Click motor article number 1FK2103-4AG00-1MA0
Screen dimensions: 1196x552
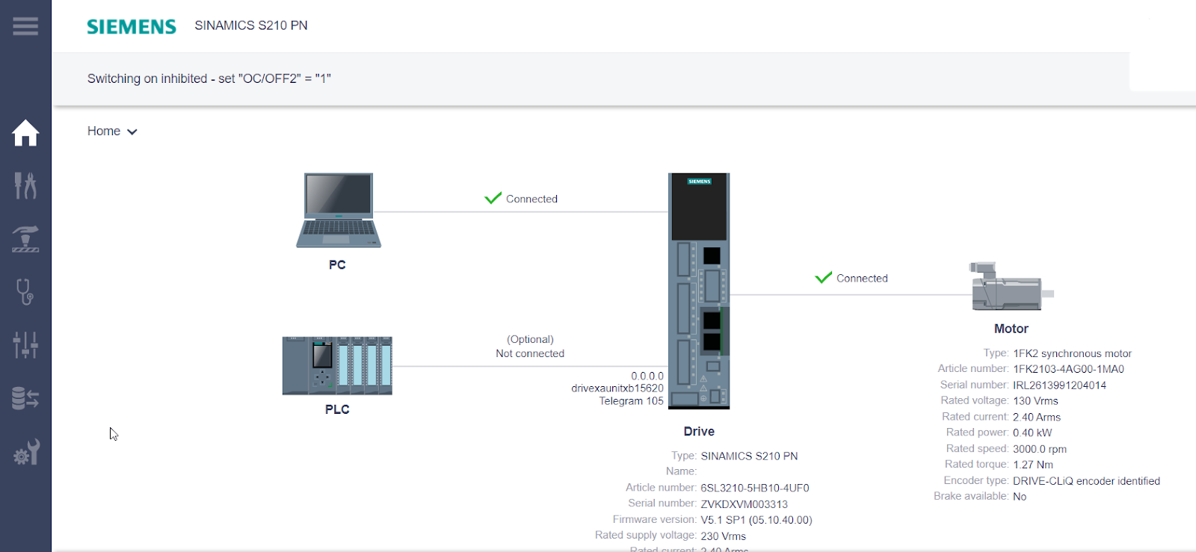[1069, 369]
